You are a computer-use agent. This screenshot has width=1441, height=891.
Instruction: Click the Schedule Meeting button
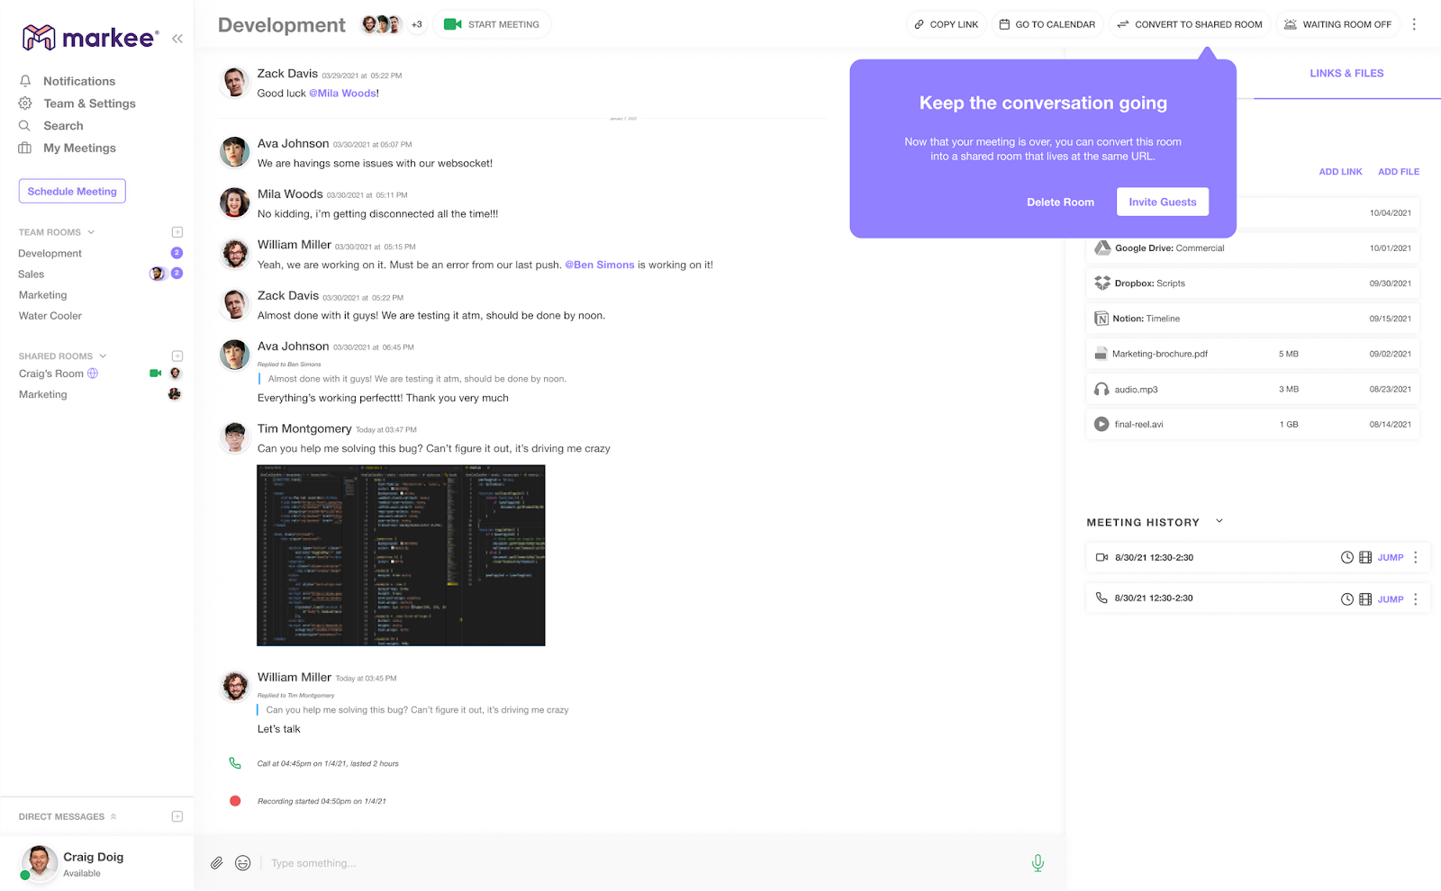coord(72,191)
